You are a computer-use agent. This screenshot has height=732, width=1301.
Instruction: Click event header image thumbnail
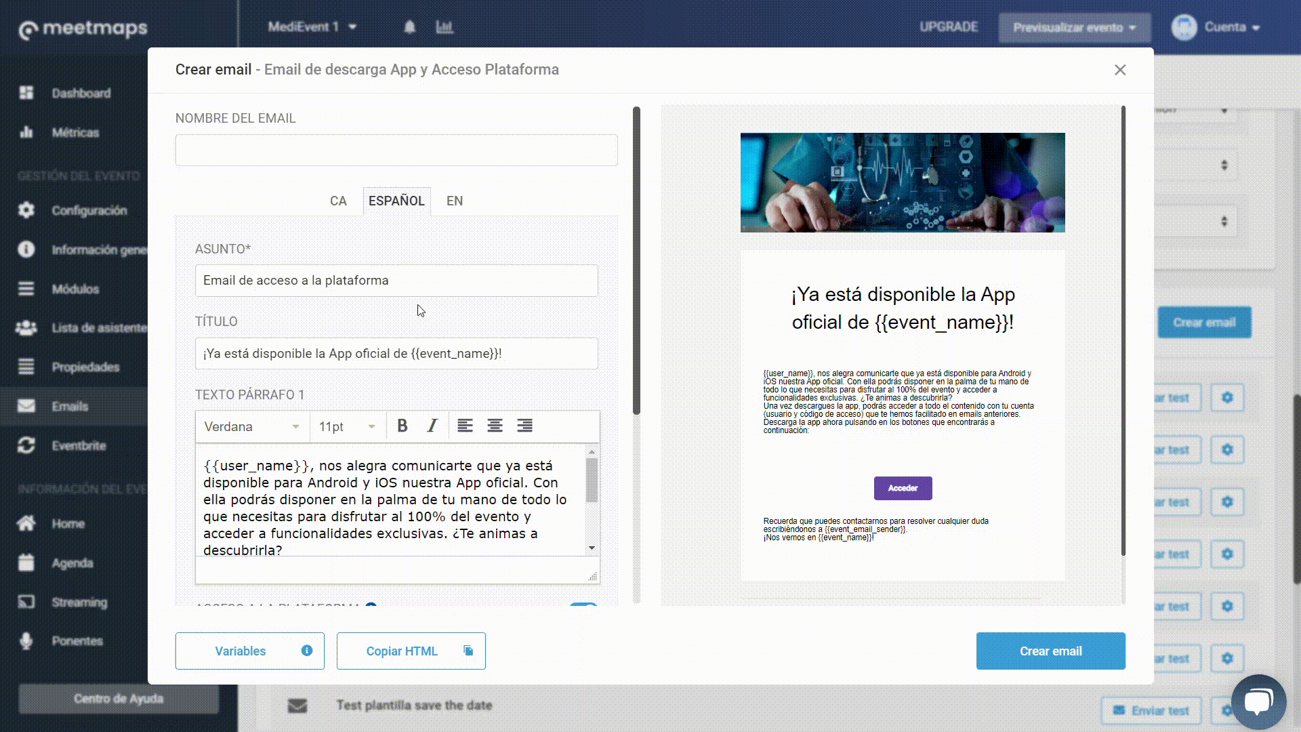click(x=903, y=182)
